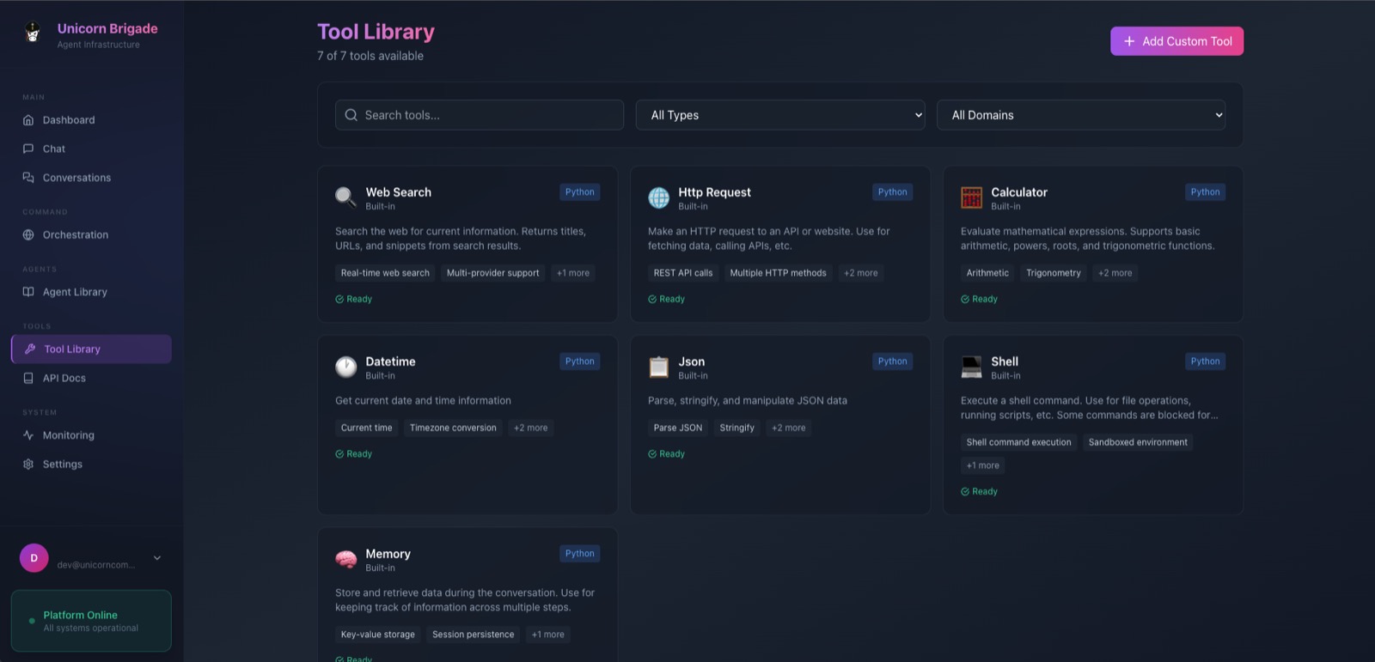Open the All Types dropdown
The image size is (1375, 662).
coord(780,115)
